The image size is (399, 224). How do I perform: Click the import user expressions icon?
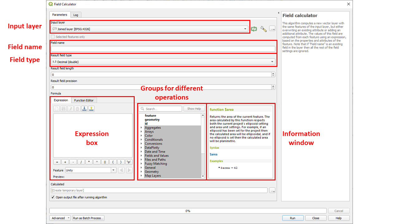tap(84, 109)
